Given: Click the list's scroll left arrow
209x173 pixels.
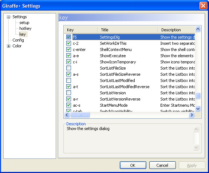Looking at the screenshot, I should click(x=67, y=115).
